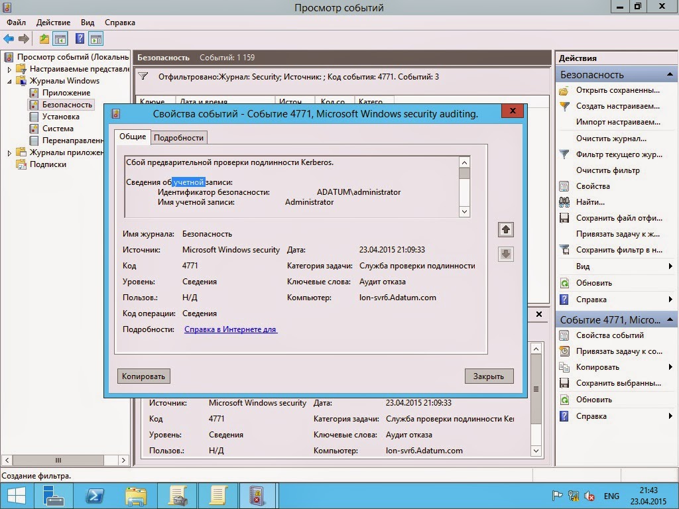Click the Up one level folder toolbar icon
The image size is (679, 509).
click(44, 39)
